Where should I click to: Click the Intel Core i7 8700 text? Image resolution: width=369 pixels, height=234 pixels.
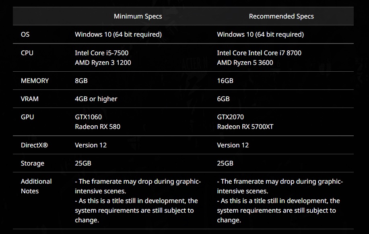(259, 53)
